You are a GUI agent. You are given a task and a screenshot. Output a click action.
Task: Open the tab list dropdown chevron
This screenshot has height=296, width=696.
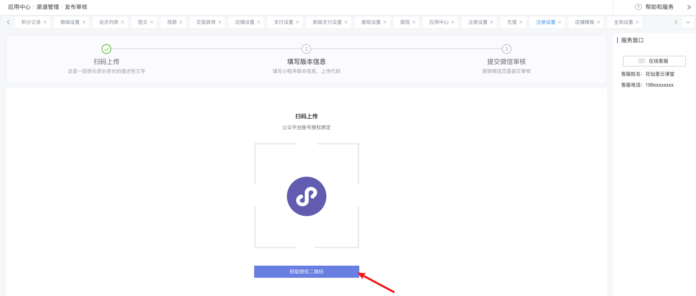coord(688,22)
